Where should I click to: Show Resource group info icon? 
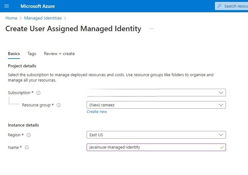pyautogui.click(x=59, y=105)
